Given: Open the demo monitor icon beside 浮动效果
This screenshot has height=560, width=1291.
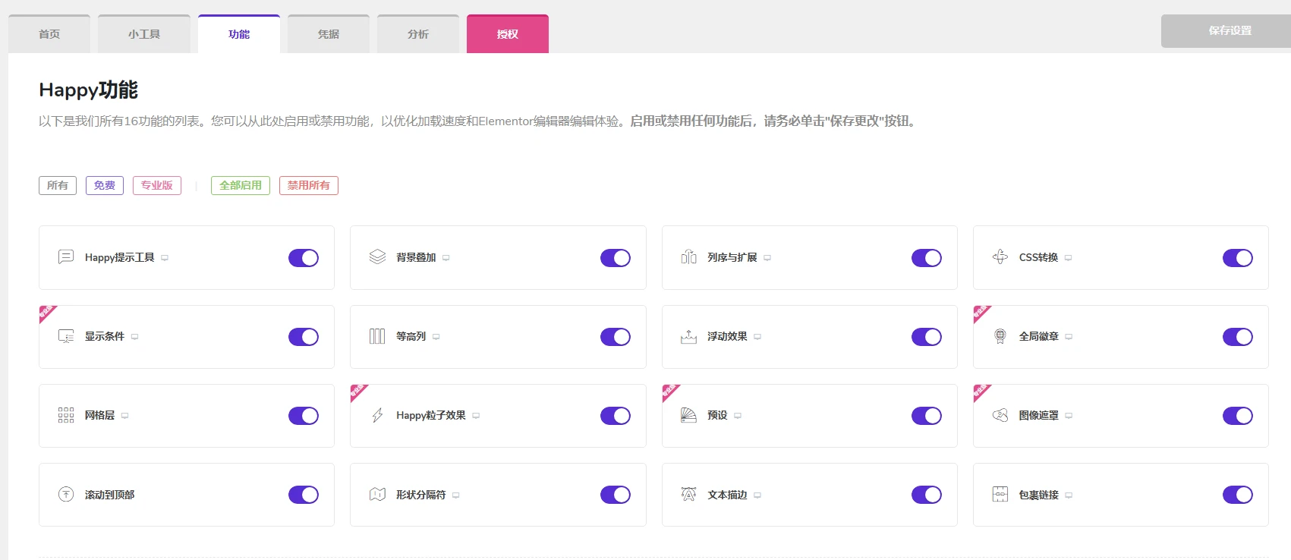Looking at the screenshot, I should point(757,337).
